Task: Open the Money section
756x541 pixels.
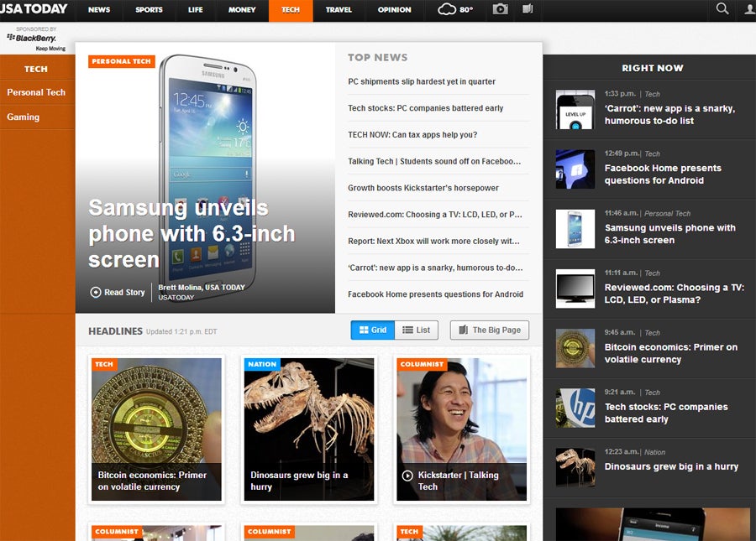Action: coord(242,9)
